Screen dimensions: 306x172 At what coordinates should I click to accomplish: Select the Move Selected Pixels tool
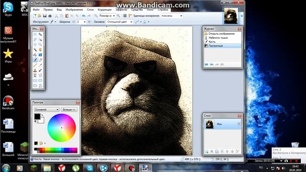tap(40, 34)
